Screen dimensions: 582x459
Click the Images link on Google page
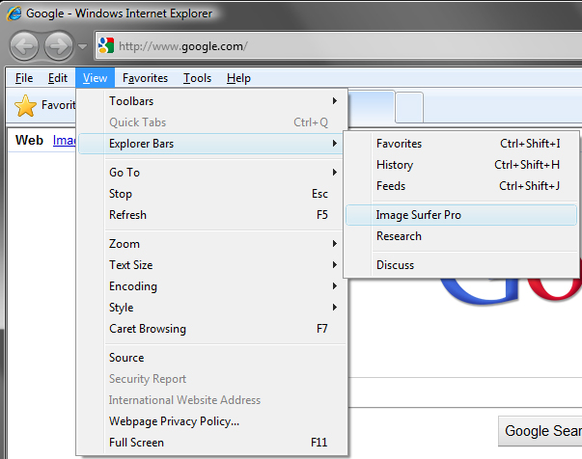tap(65, 140)
